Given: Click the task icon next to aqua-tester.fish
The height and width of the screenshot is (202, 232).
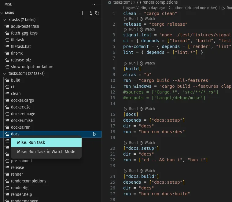Looking at the screenshot, I should [x=7, y=26].
